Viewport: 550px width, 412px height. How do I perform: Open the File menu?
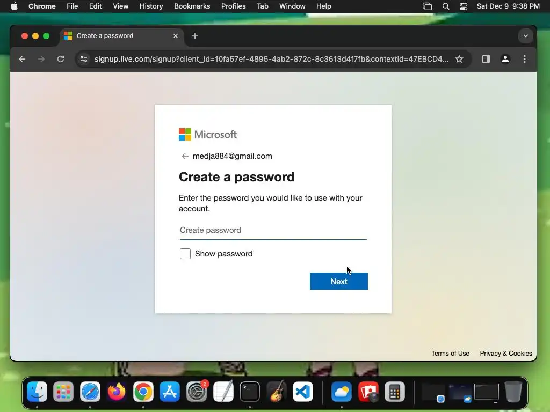[73, 6]
